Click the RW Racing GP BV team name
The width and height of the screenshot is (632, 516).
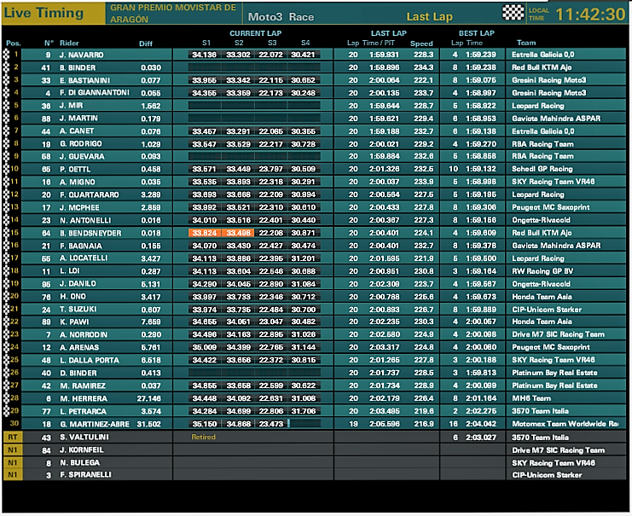click(x=542, y=271)
